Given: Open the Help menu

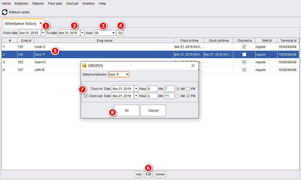Looking at the screenshot, I should pos(102,3).
